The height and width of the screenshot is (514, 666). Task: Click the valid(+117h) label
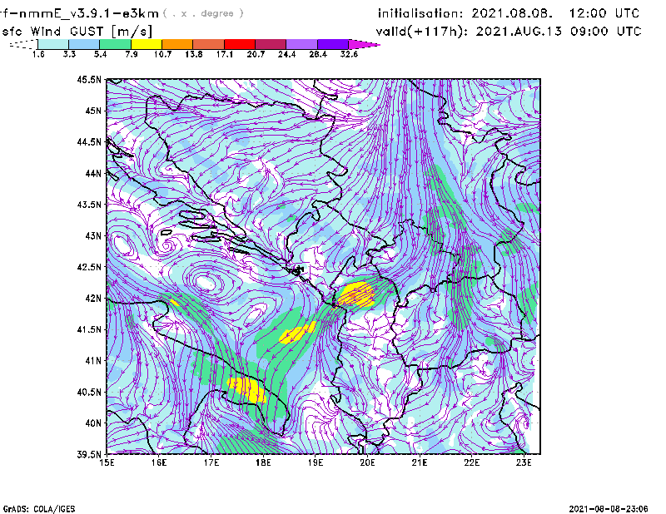tap(420, 32)
